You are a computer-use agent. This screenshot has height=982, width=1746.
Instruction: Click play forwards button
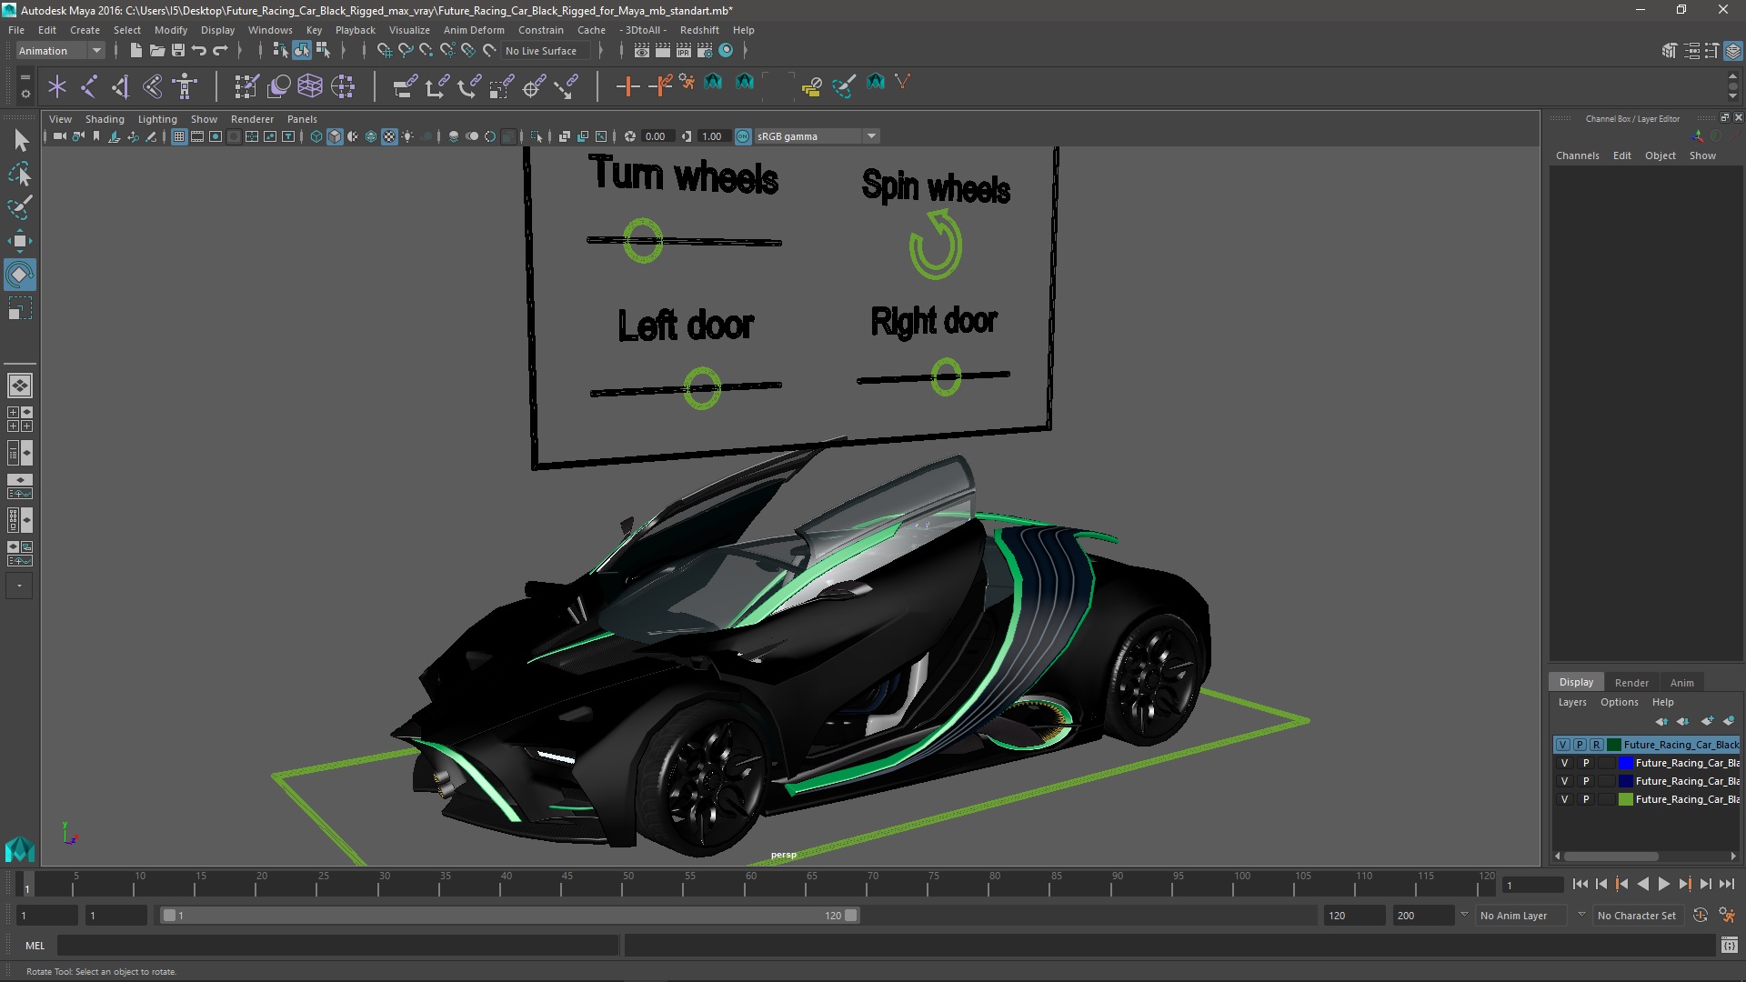[x=1663, y=884]
